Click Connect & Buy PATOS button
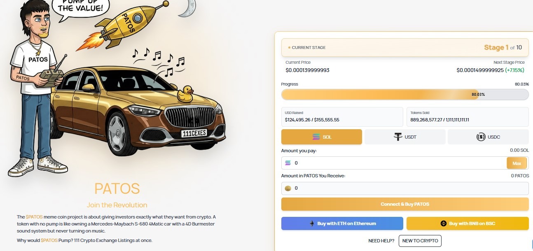Screen dimensions: 533x251 coord(405,204)
